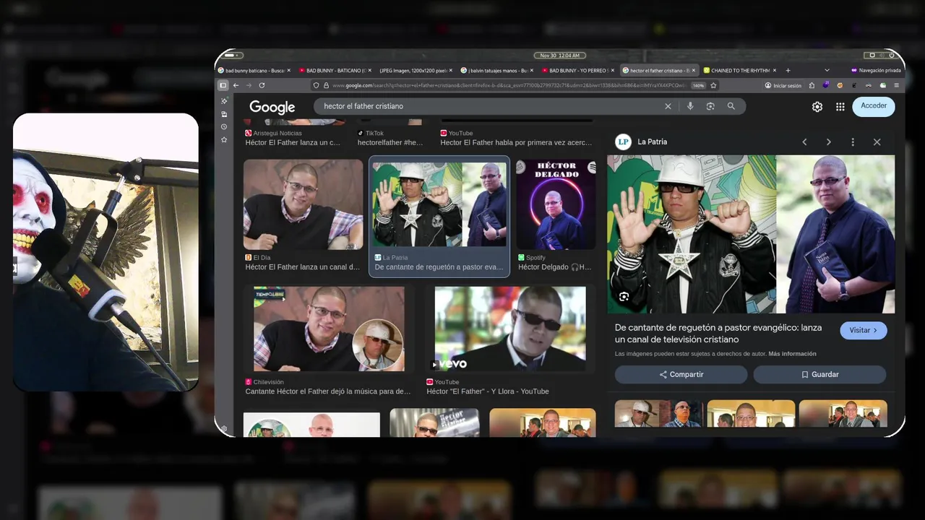Open synced tabs in the sidebar

coord(224,114)
